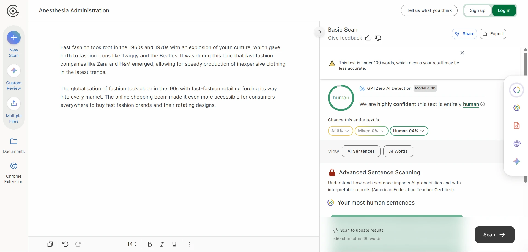Toggle italic formatting
This screenshot has width=528, height=252.
tap(162, 244)
